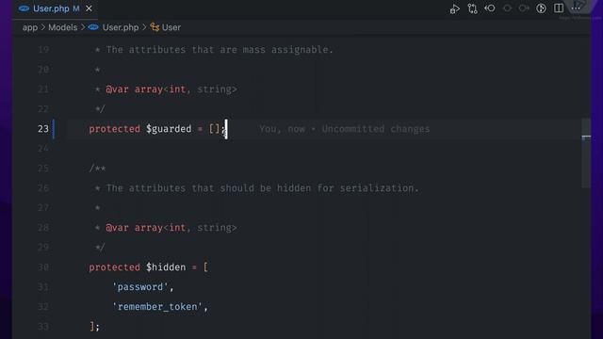The image size is (603, 339).
Task: Click the $hidden variable on line 30
Action: click(166, 267)
